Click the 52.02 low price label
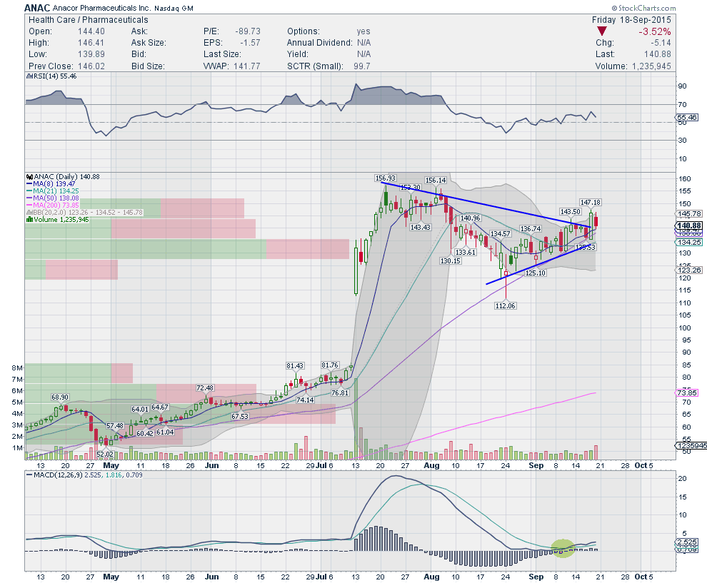Screen dimensions: 707x583 coord(104,454)
